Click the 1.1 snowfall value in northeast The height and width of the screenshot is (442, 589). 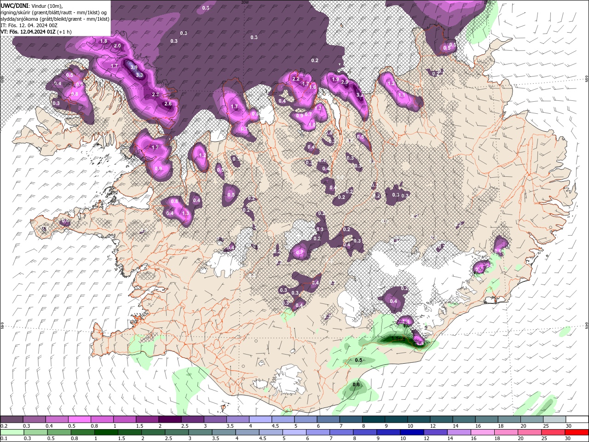[x=402, y=94]
